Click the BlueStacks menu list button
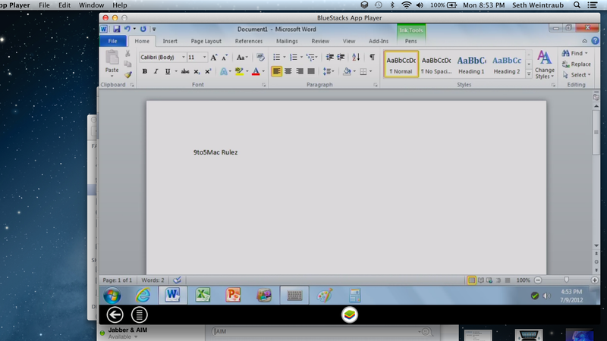This screenshot has height=341, width=607. point(140,314)
